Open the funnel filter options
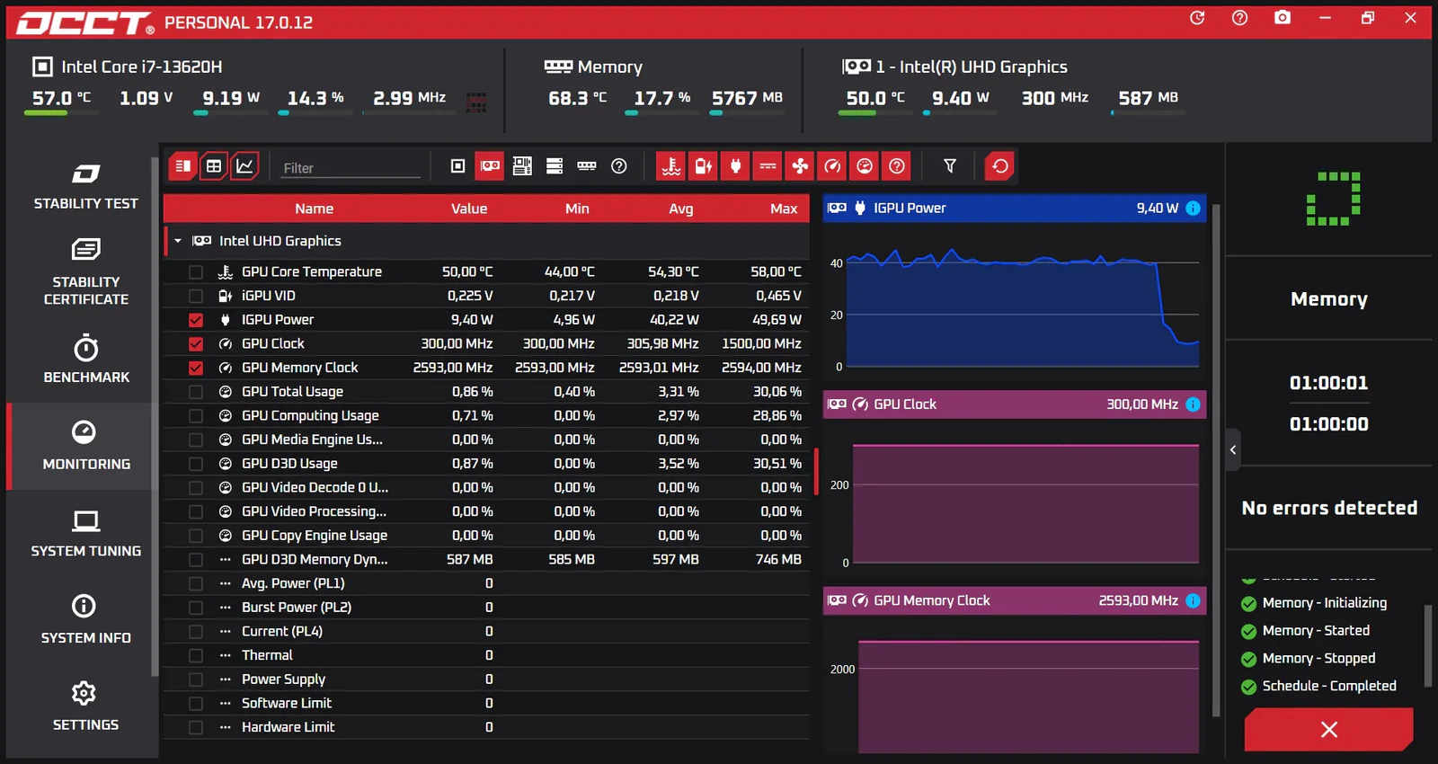Image resolution: width=1438 pixels, height=764 pixels. pyautogui.click(x=950, y=165)
